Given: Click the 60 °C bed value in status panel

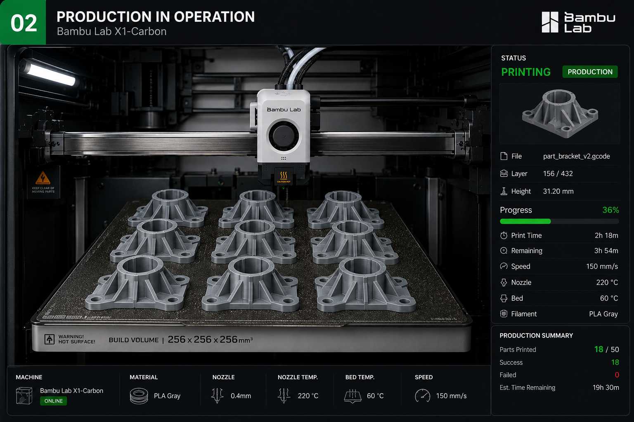Looking at the screenshot, I should (x=609, y=298).
